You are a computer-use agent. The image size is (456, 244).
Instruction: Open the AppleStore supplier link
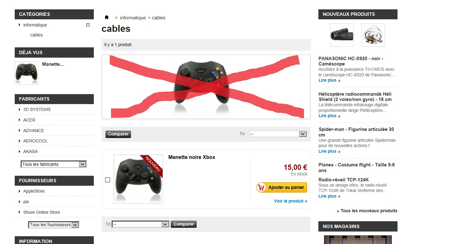(34, 191)
